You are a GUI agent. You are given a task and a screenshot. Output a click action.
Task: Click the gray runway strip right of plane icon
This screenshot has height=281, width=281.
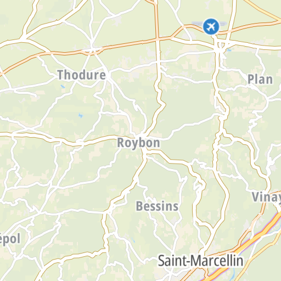click(223, 24)
